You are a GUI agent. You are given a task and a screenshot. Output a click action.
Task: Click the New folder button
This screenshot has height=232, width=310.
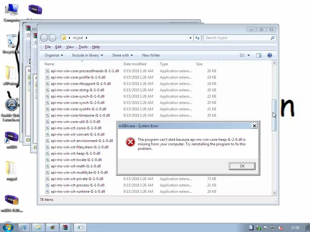point(151,55)
